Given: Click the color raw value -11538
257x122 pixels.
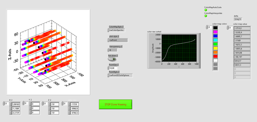Looking at the screenshot, I should tap(75, 104).
